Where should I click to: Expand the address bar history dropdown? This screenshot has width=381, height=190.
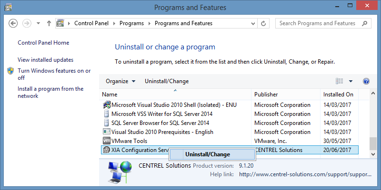pos(253,23)
